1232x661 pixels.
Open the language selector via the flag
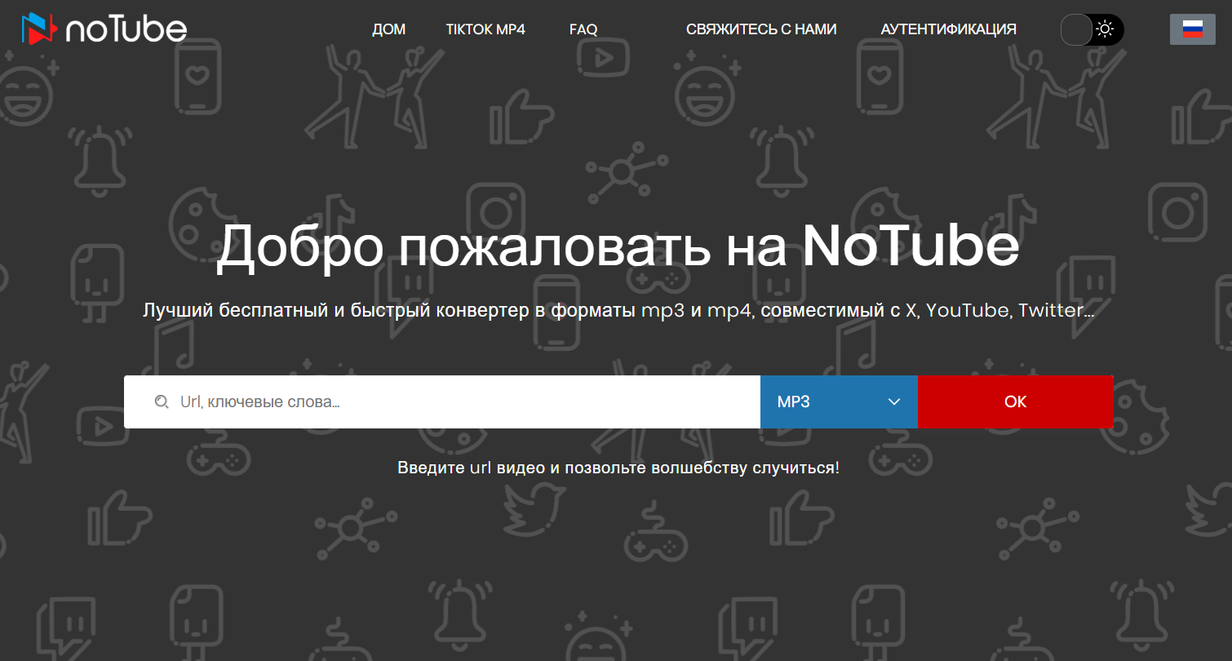[1192, 29]
